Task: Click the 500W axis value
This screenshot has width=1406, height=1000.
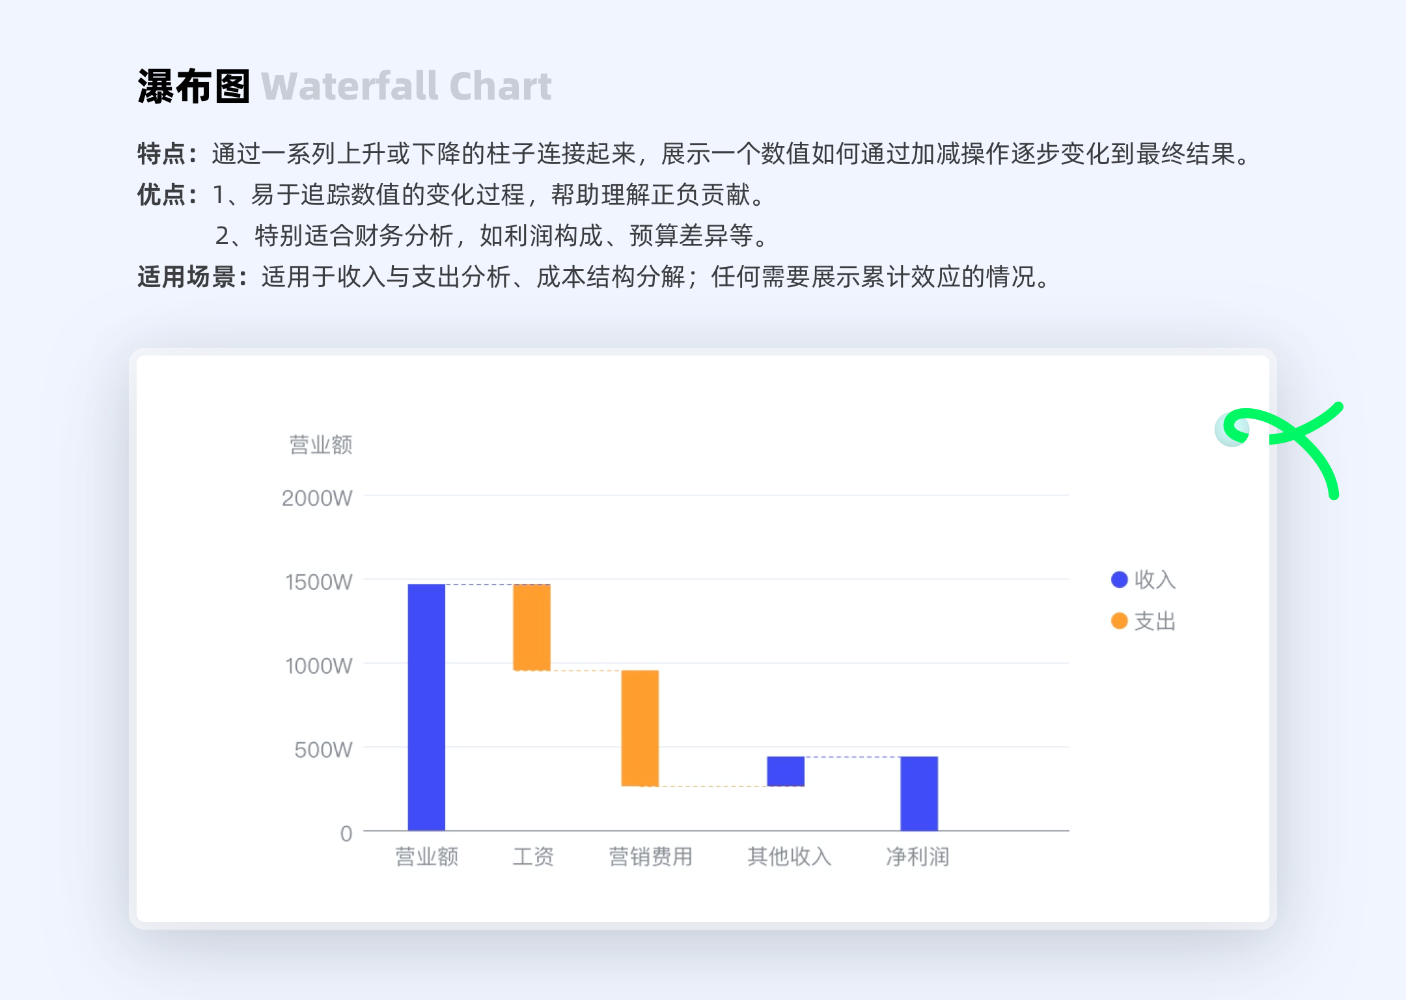Action: (x=324, y=750)
